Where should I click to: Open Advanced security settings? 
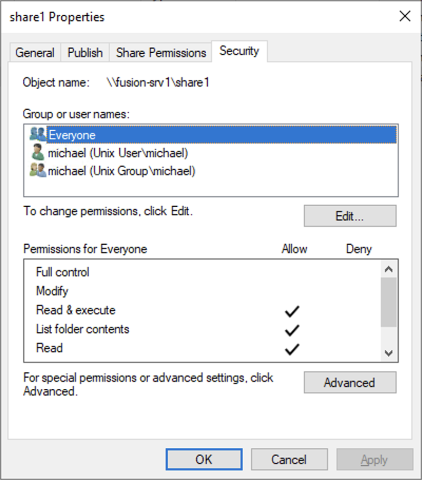pyautogui.click(x=350, y=383)
